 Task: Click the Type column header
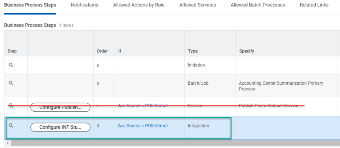point(193,51)
